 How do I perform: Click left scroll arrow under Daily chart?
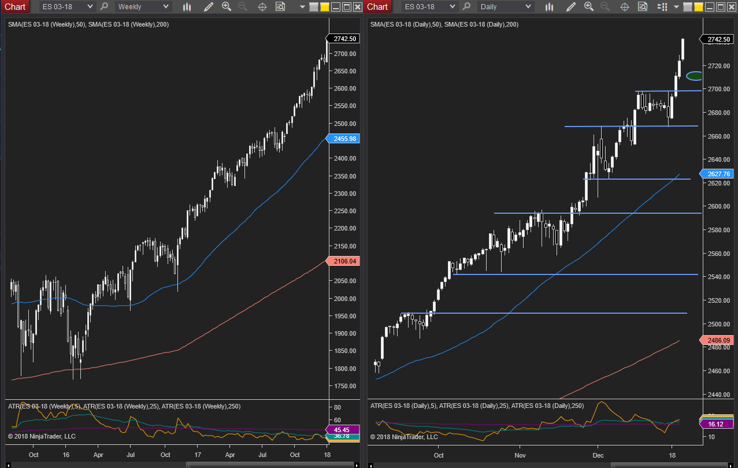point(370,465)
